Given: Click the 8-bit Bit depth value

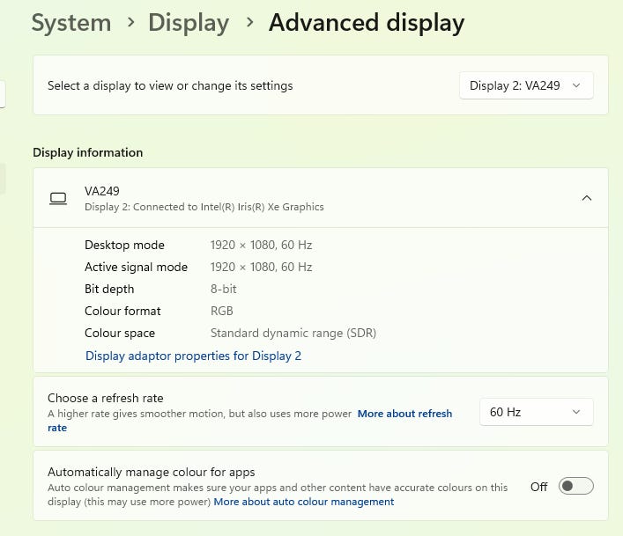Looking at the screenshot, I should (x=224, y=289).
